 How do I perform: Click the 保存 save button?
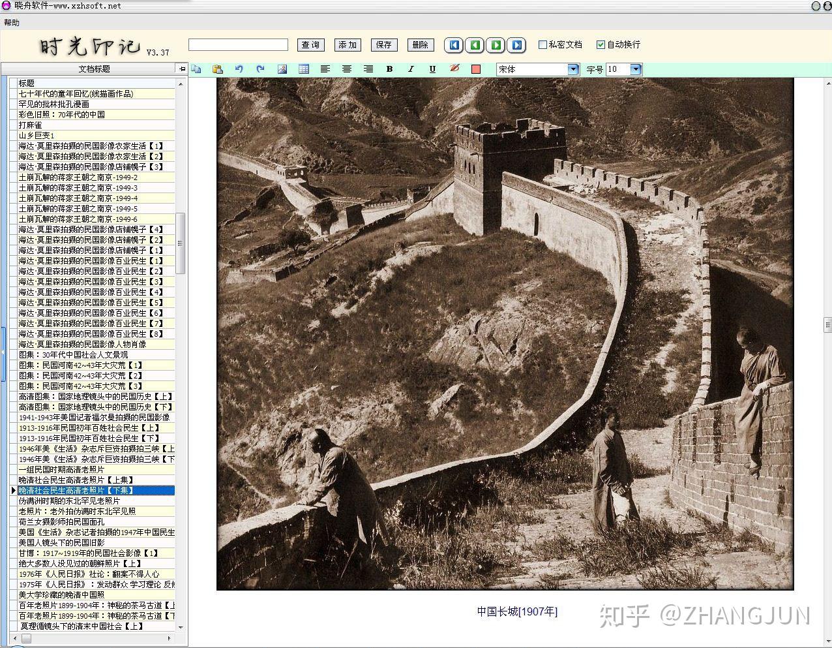coord(384,45)
